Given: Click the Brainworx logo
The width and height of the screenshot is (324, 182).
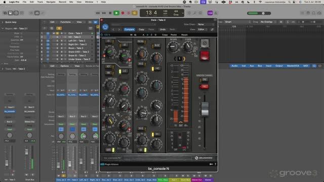Looking at the screenshot, I should point(204,158).
